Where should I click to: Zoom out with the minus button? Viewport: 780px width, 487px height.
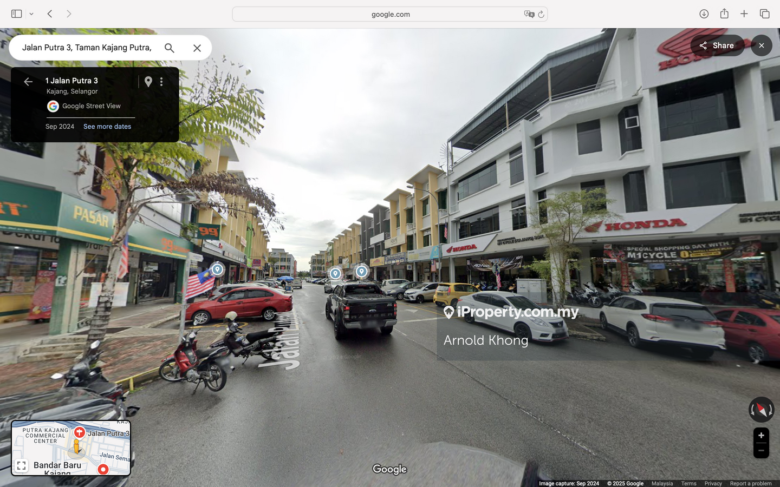761,451
